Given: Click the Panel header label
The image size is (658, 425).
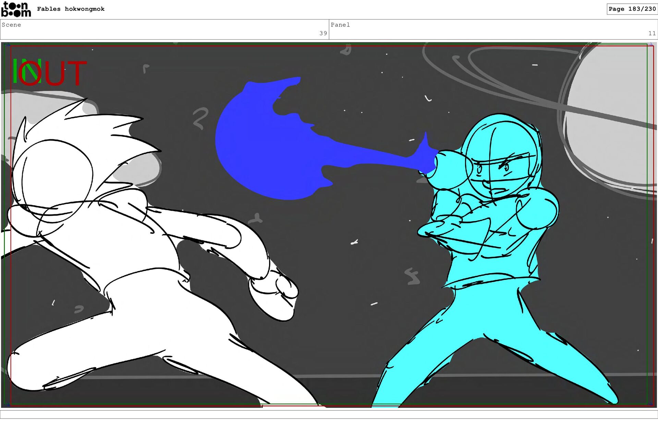Looking at the screenshot, I should click(340, 25).
